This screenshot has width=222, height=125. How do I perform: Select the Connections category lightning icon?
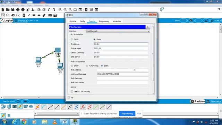(x=20, y=107)
